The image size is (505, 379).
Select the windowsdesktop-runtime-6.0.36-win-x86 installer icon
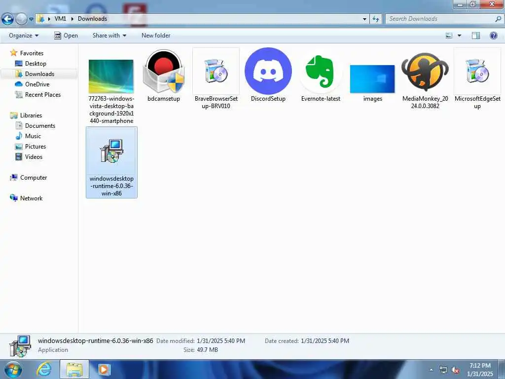pyautogui.click(x=111, y=151)
